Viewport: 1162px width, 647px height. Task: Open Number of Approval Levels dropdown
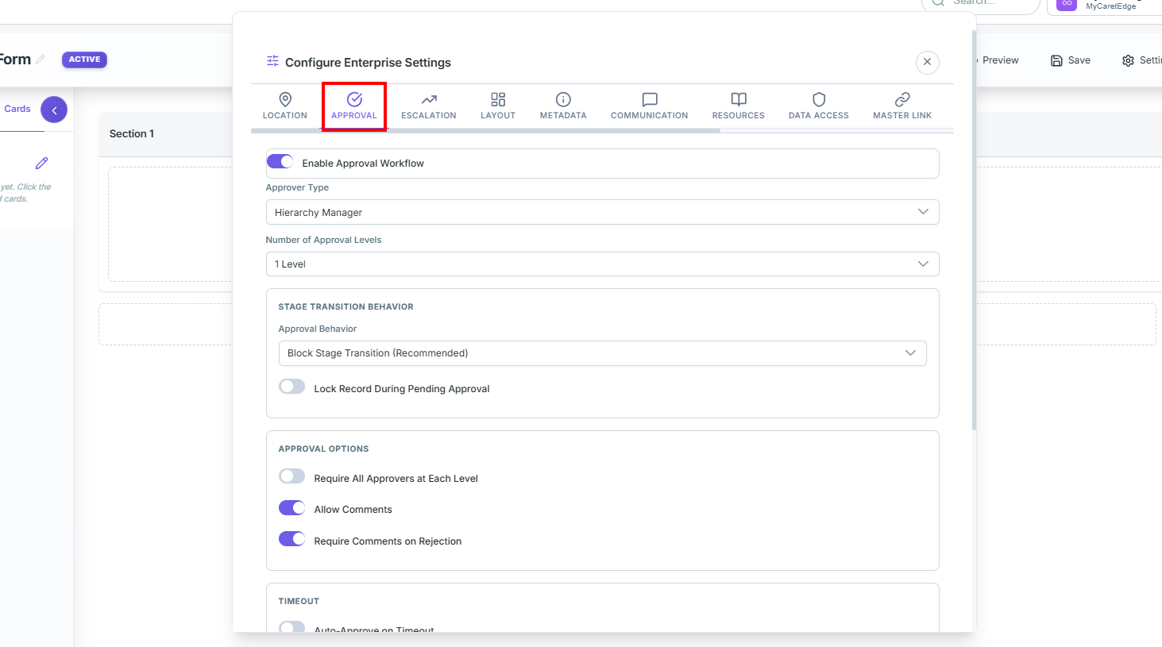pyautogui.click(x=602, y=264)
